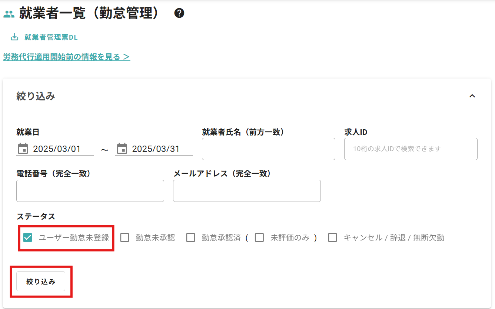495x309 pixels.
Task: Uncheck the ユーザー勤怠未登録 checkbox
Action: coord(27,237)
